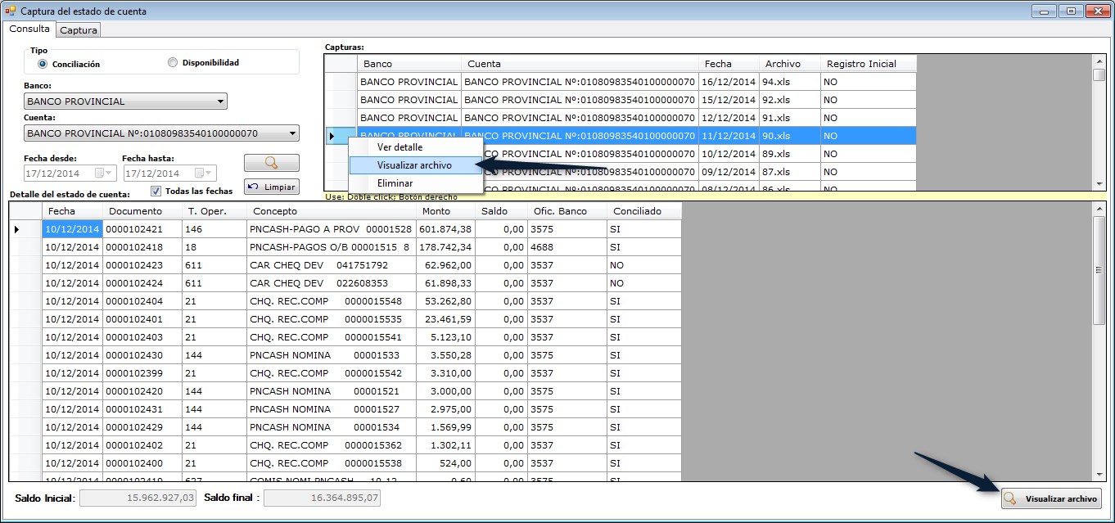The height and width of the screenshot is (523, 1115).
Task: Switch to the Consulta tab
Action: (x=29, y=29)
